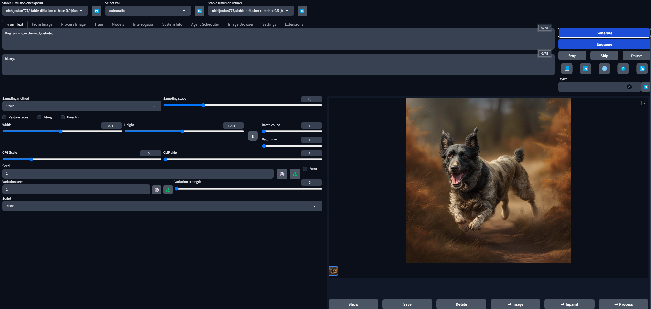Open the Select VAE dropdown

click(148, 11)
